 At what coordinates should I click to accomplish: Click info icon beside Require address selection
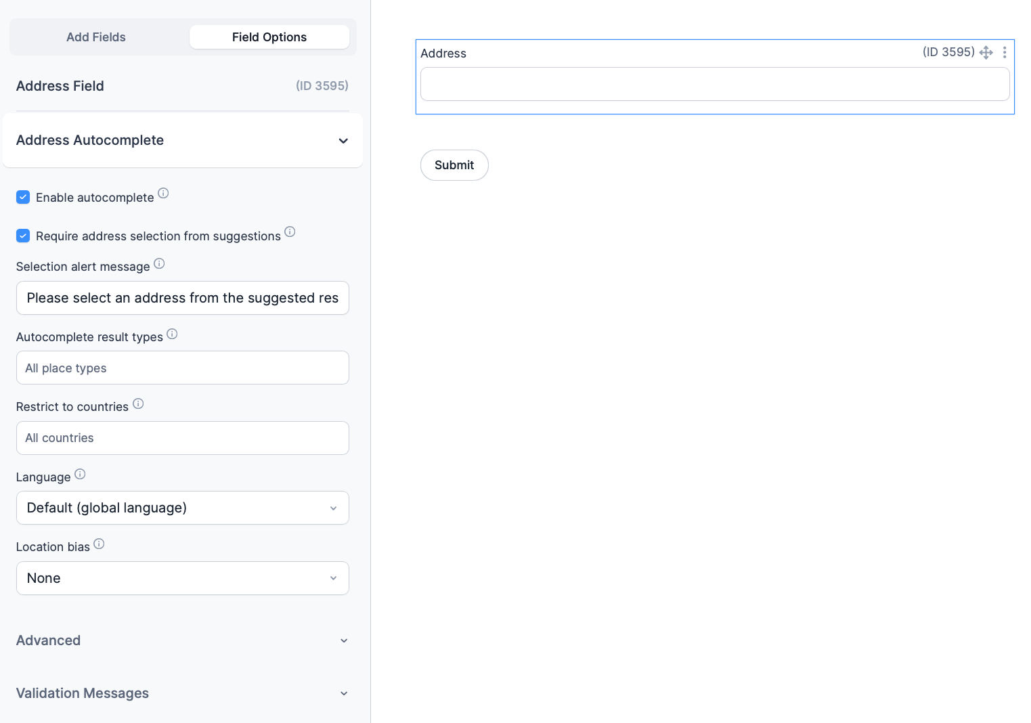[290, 232]
